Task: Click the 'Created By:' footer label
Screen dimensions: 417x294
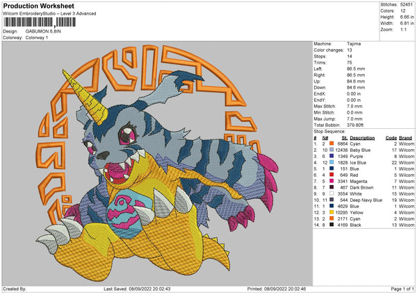Action: [15, 288]
